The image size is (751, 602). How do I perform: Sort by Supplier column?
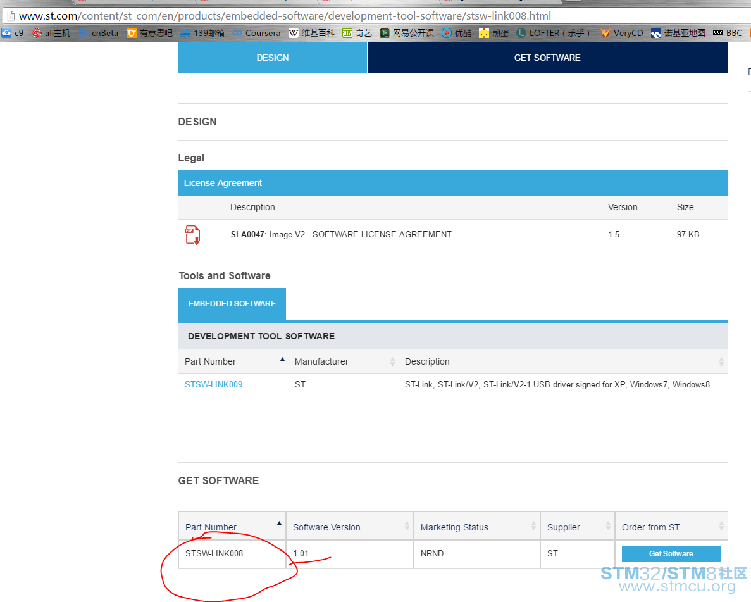tap(578, 526)
